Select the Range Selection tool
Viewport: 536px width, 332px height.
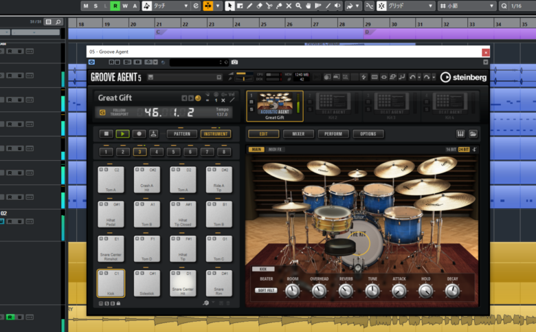tap(240, 5)
